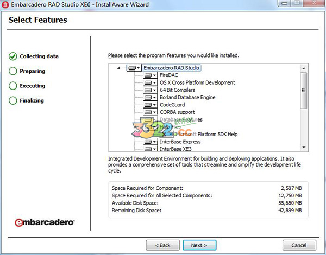Select the Embarcadero RAD Studio feature
Viewport: 326px width, 255px height.
(x=171, y=68)
